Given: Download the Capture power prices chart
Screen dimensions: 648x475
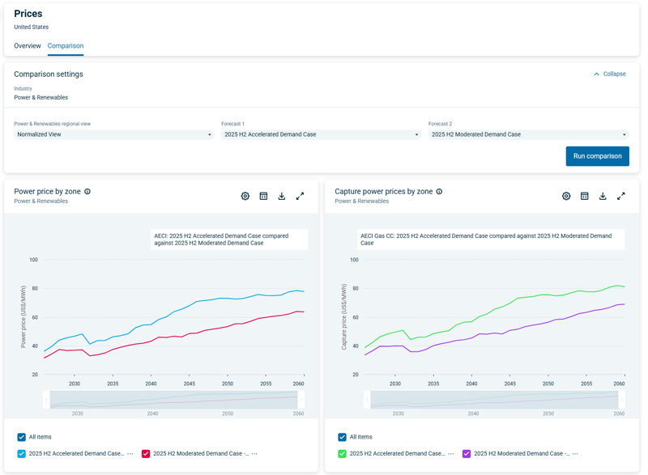Looking at the screenshot, I should tap(603, 196).
